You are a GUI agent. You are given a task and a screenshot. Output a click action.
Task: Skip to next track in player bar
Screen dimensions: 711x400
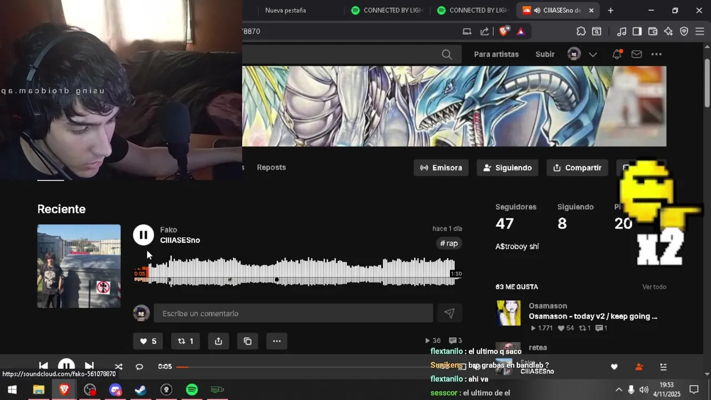tap(89, 366)
